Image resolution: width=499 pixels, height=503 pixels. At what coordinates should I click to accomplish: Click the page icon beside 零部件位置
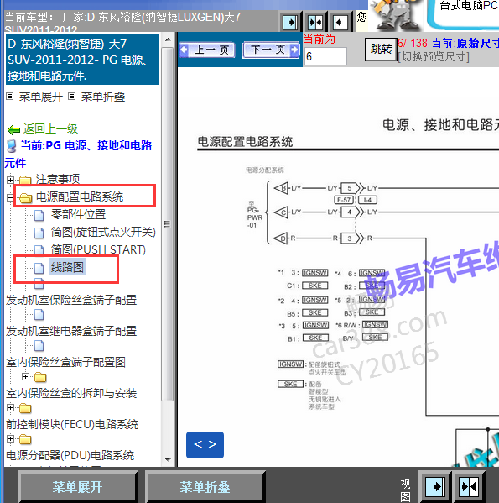click(39, 215)
